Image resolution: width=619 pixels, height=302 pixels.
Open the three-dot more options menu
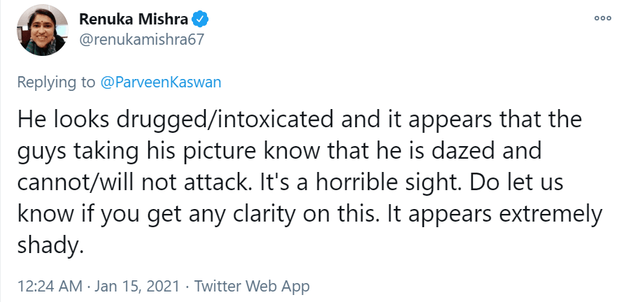pos(602,18)
